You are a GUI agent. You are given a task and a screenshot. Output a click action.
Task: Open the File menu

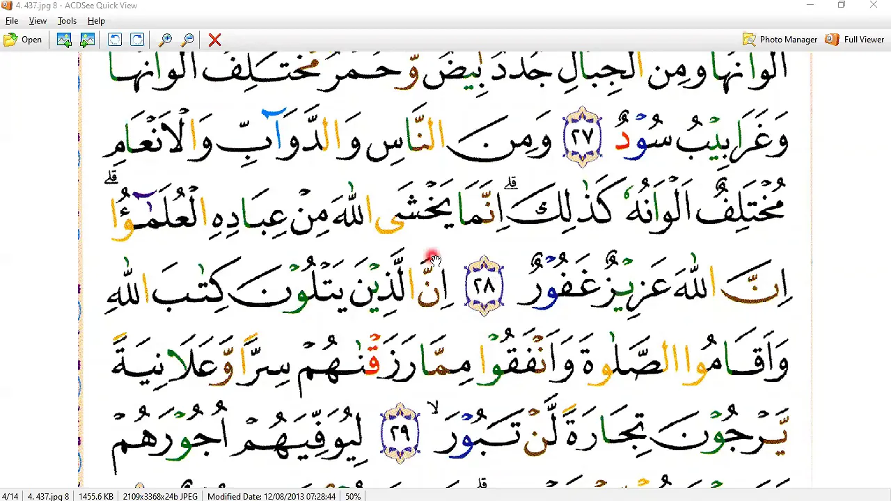(x=12, y=21)
